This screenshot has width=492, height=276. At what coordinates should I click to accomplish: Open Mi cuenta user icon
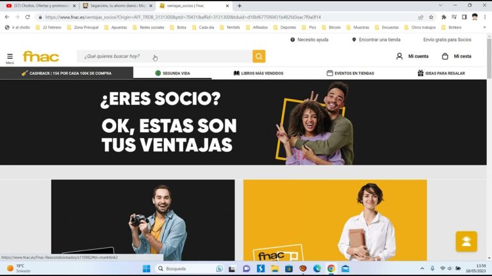pyautogui.click(x=399, y=56)
